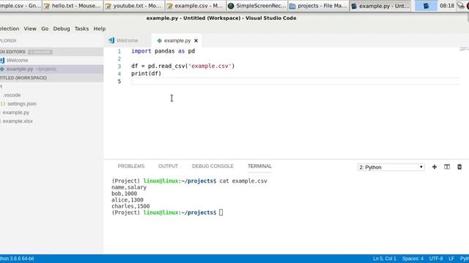The width and height of the screenshot is (469, 263).
Task: Open settings.json in the explorer
Action: 21,104
